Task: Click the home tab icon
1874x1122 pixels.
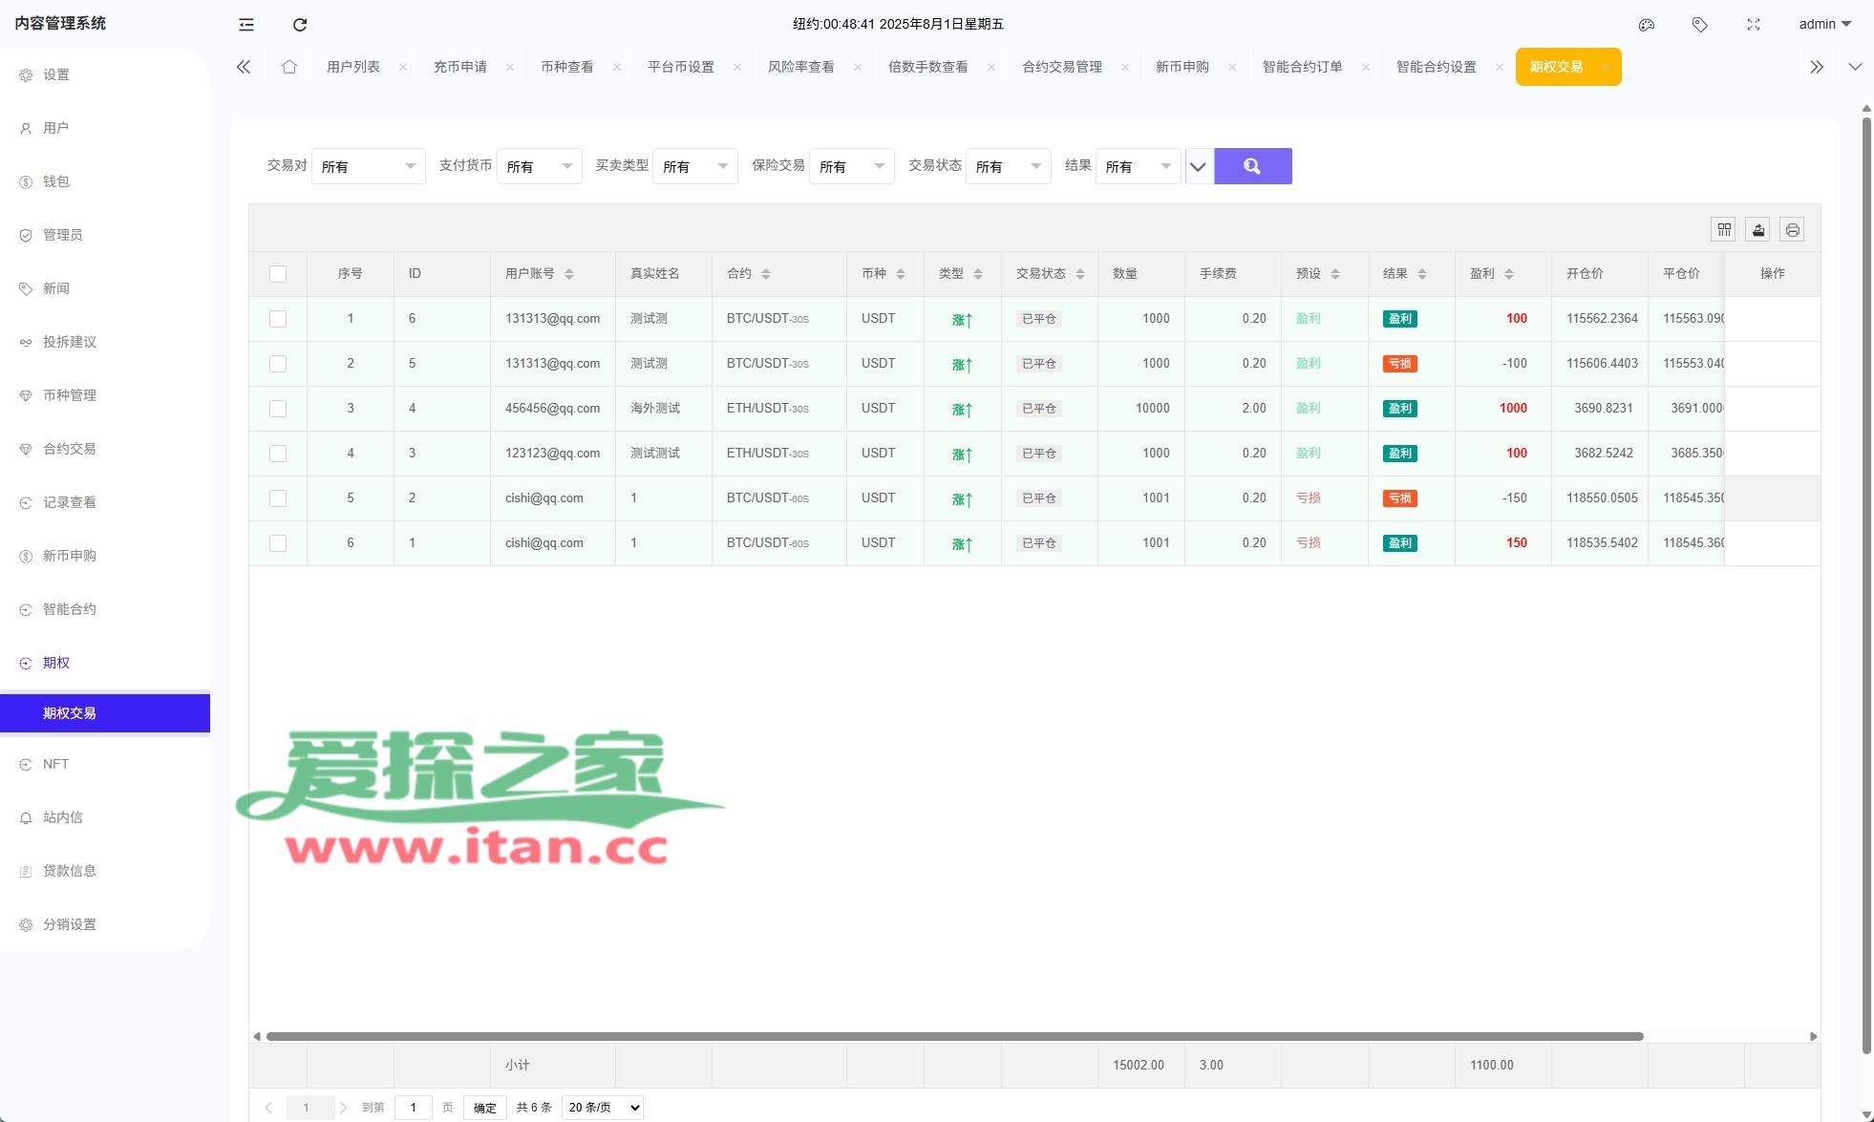Action: click(x=289, y=67)
